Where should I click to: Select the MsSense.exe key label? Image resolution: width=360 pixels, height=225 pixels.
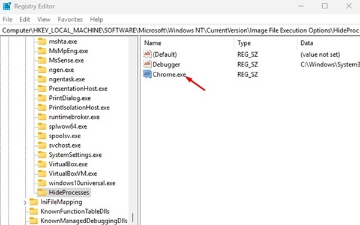point(67,60)
